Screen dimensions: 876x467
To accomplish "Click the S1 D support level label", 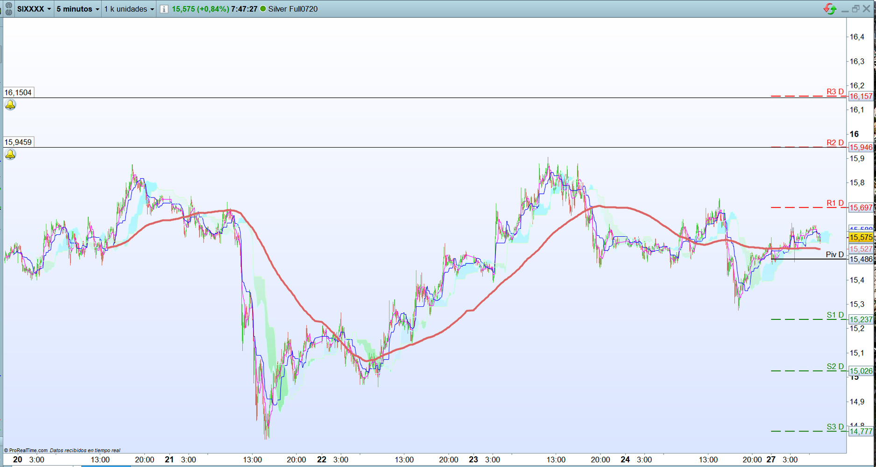I will (x=835, y=315).
